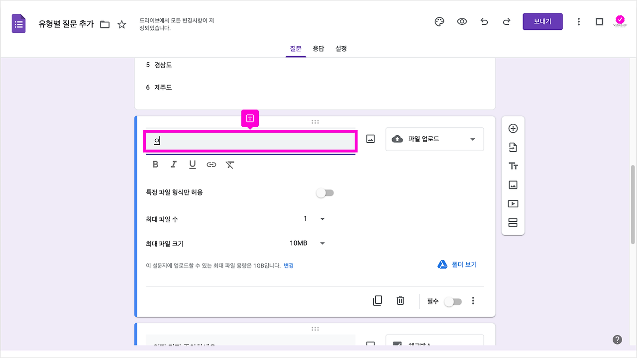Enable the 필수 required toggle

coord(453,301)
